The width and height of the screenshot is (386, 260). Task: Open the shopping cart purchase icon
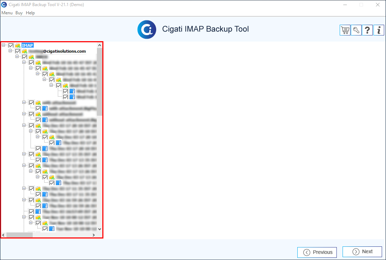click(345, 30)
